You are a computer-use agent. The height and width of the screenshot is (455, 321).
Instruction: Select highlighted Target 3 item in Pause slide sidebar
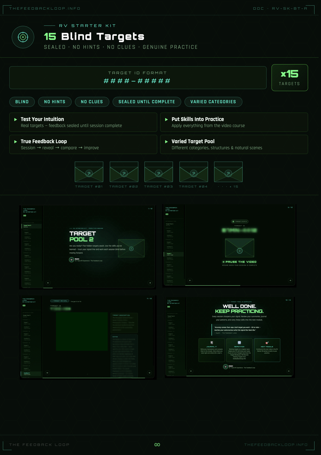tap(174, 254)
